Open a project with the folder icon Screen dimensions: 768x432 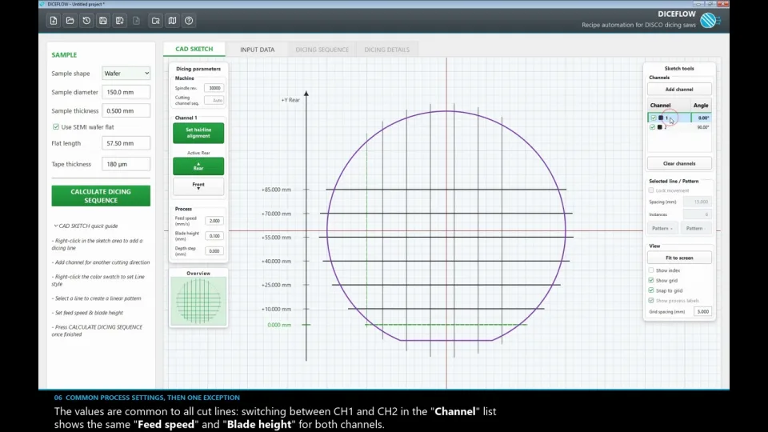pyautogui.click(x=70, y=21)
